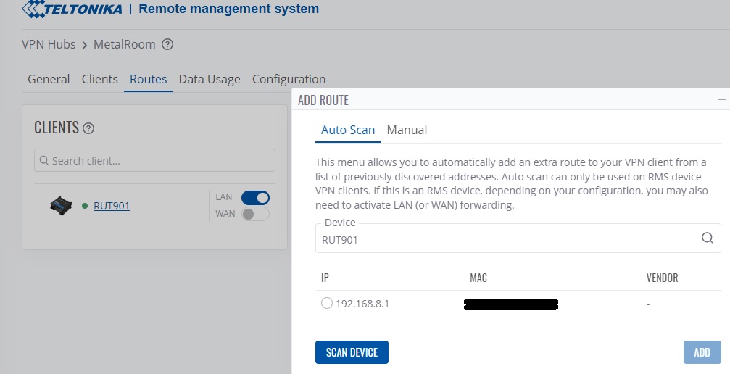
Task: Switch to the Auto Scan tab
Action: [348, 130]
